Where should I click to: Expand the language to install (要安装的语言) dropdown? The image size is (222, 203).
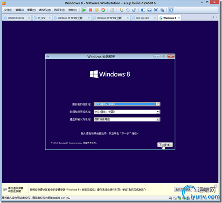coord(158,104)
